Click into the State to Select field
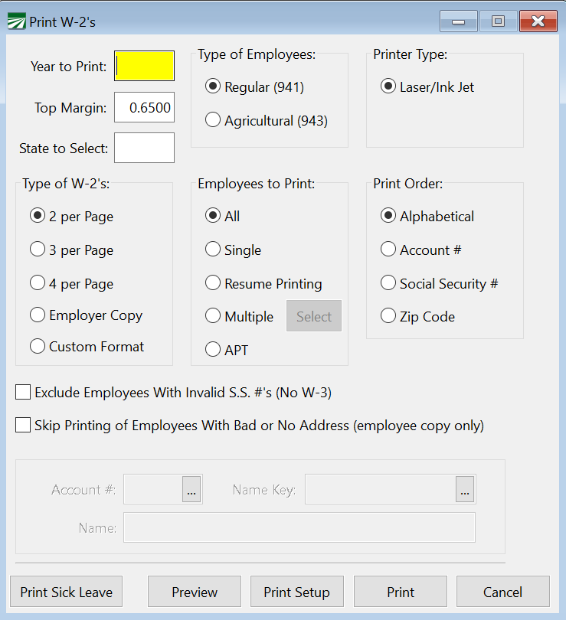The height and width of the screenshot is (620, 566). (x=145, y=148)
